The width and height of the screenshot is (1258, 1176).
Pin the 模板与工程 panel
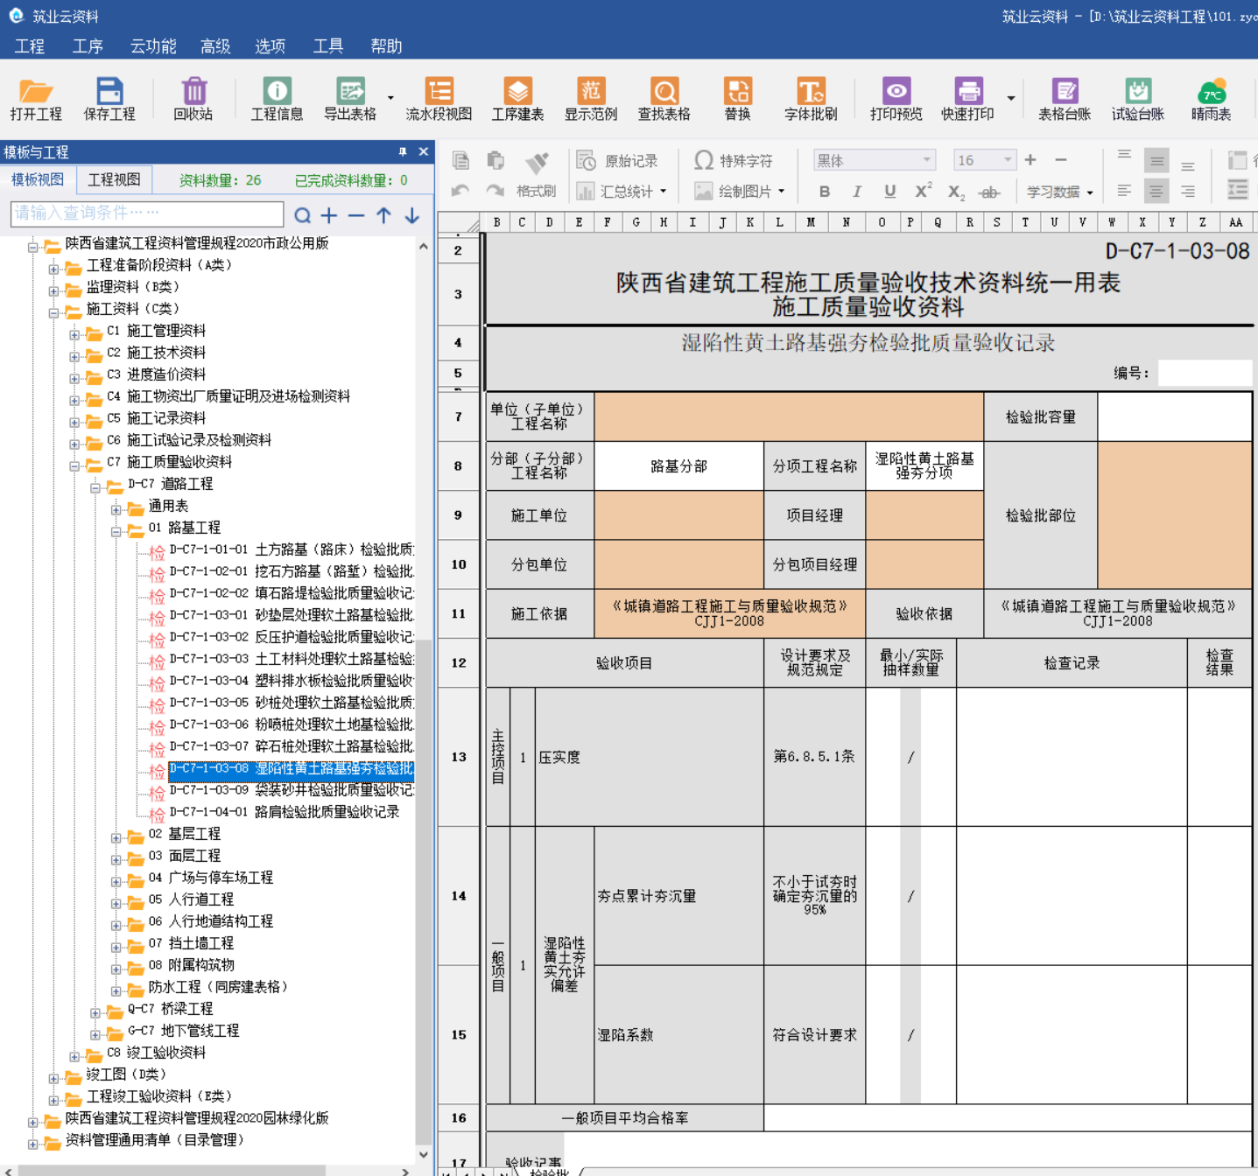[403, 151]
